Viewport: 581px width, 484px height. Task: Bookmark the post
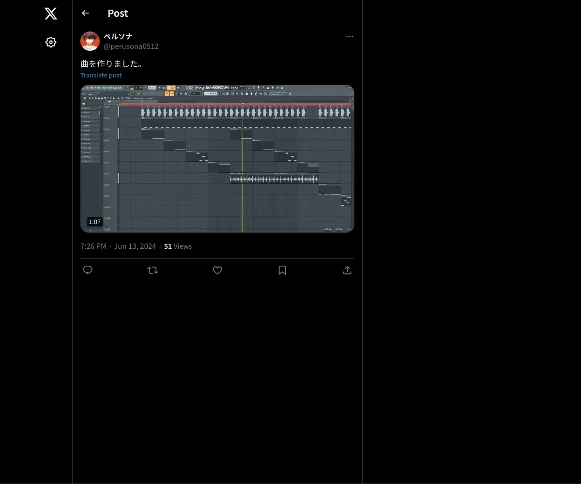tap(282, 270)
